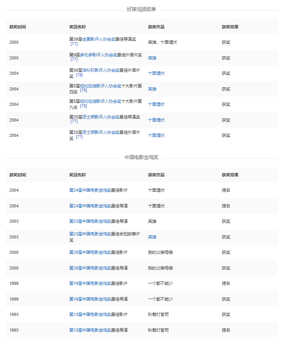Open 第24届中国电影金鸡奖 link in 最佳导演 row
The image size is (287, 337).
(90, 206)
